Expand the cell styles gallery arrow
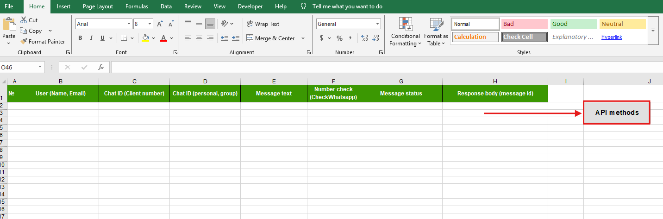The image size is (663, 219). [x=653, y=30]
